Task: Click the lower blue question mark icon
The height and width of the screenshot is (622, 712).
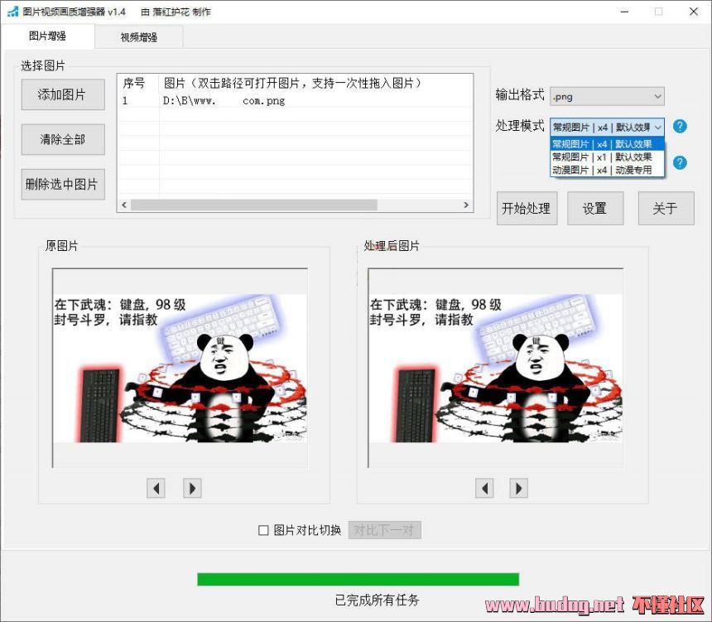Action: [680, 162]
